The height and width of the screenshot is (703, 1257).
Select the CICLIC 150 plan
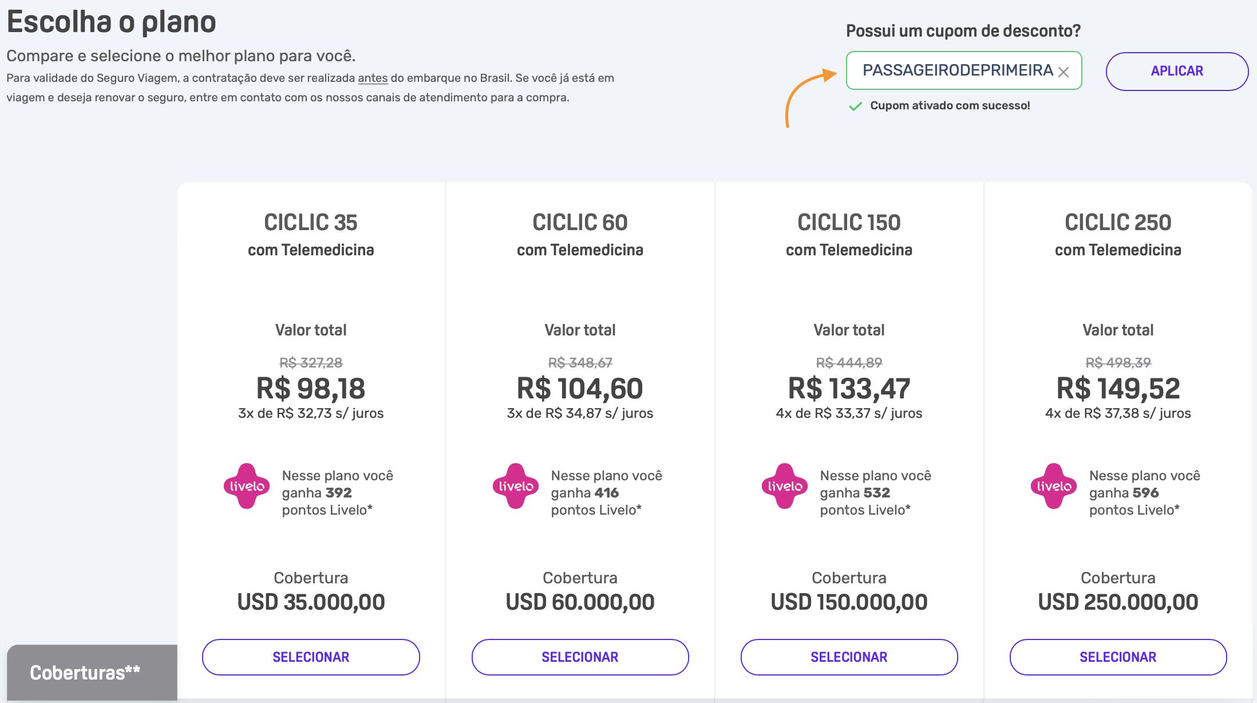pyautogui.click(x=849, y=657)
